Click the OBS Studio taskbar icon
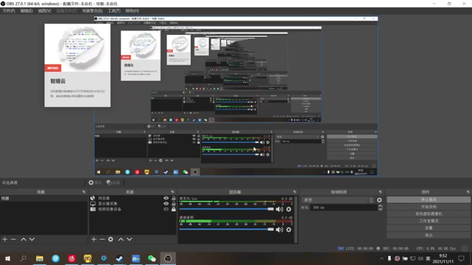 [168, 259]
